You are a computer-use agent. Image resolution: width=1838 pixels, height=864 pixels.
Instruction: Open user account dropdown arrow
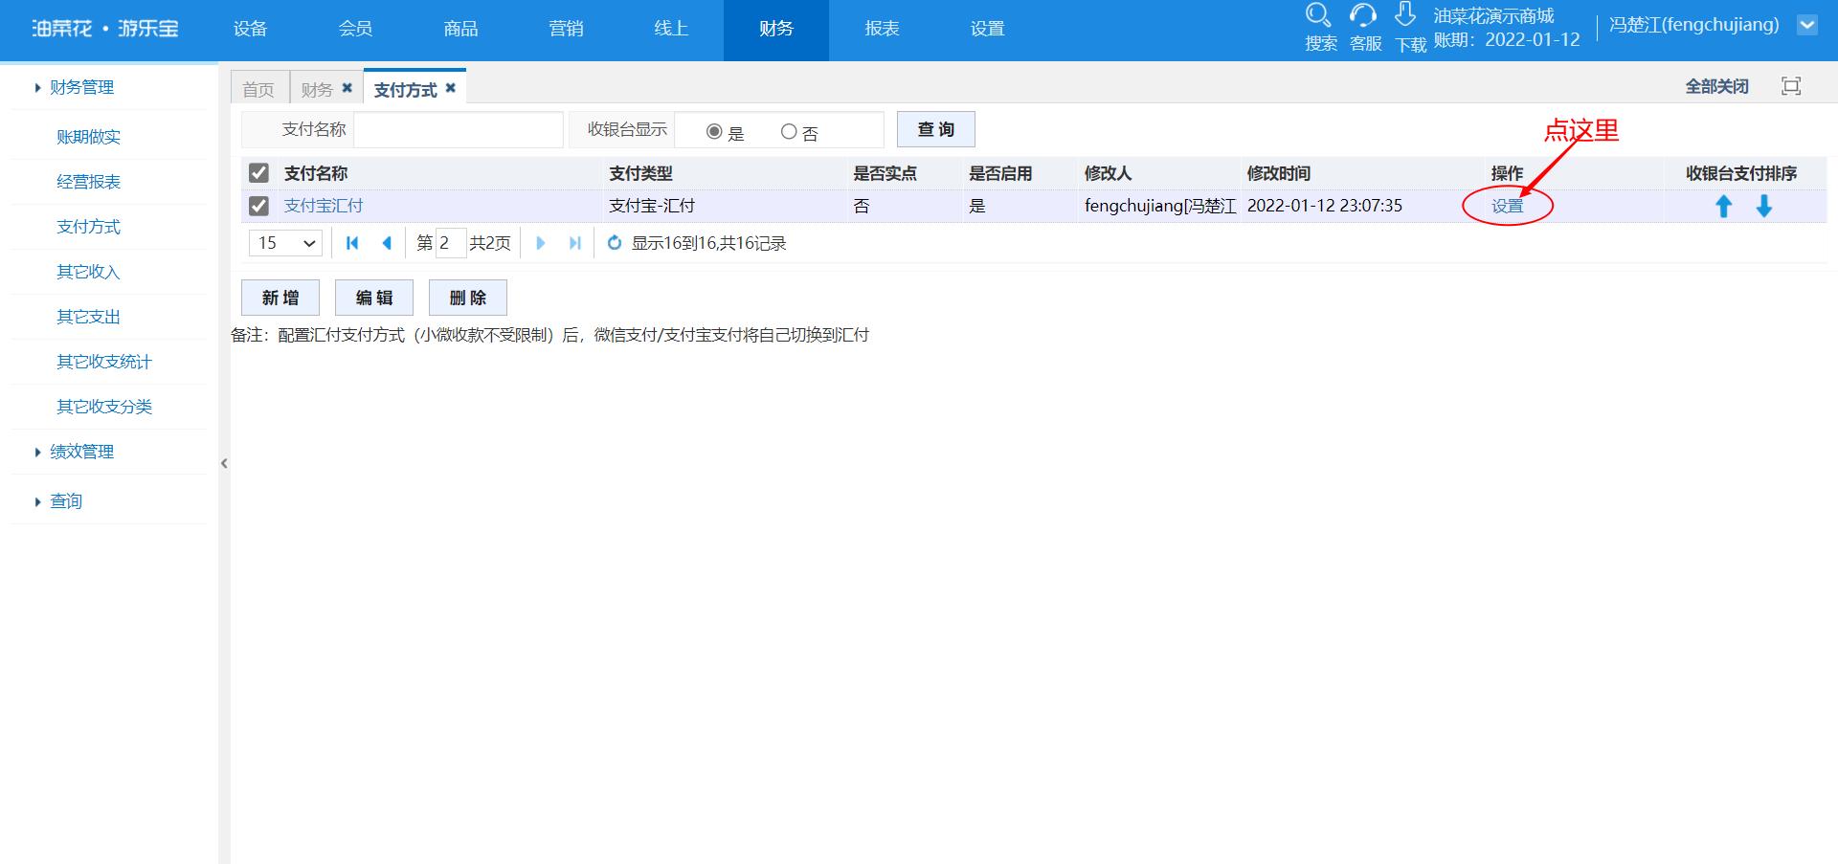pos(1807,26)
